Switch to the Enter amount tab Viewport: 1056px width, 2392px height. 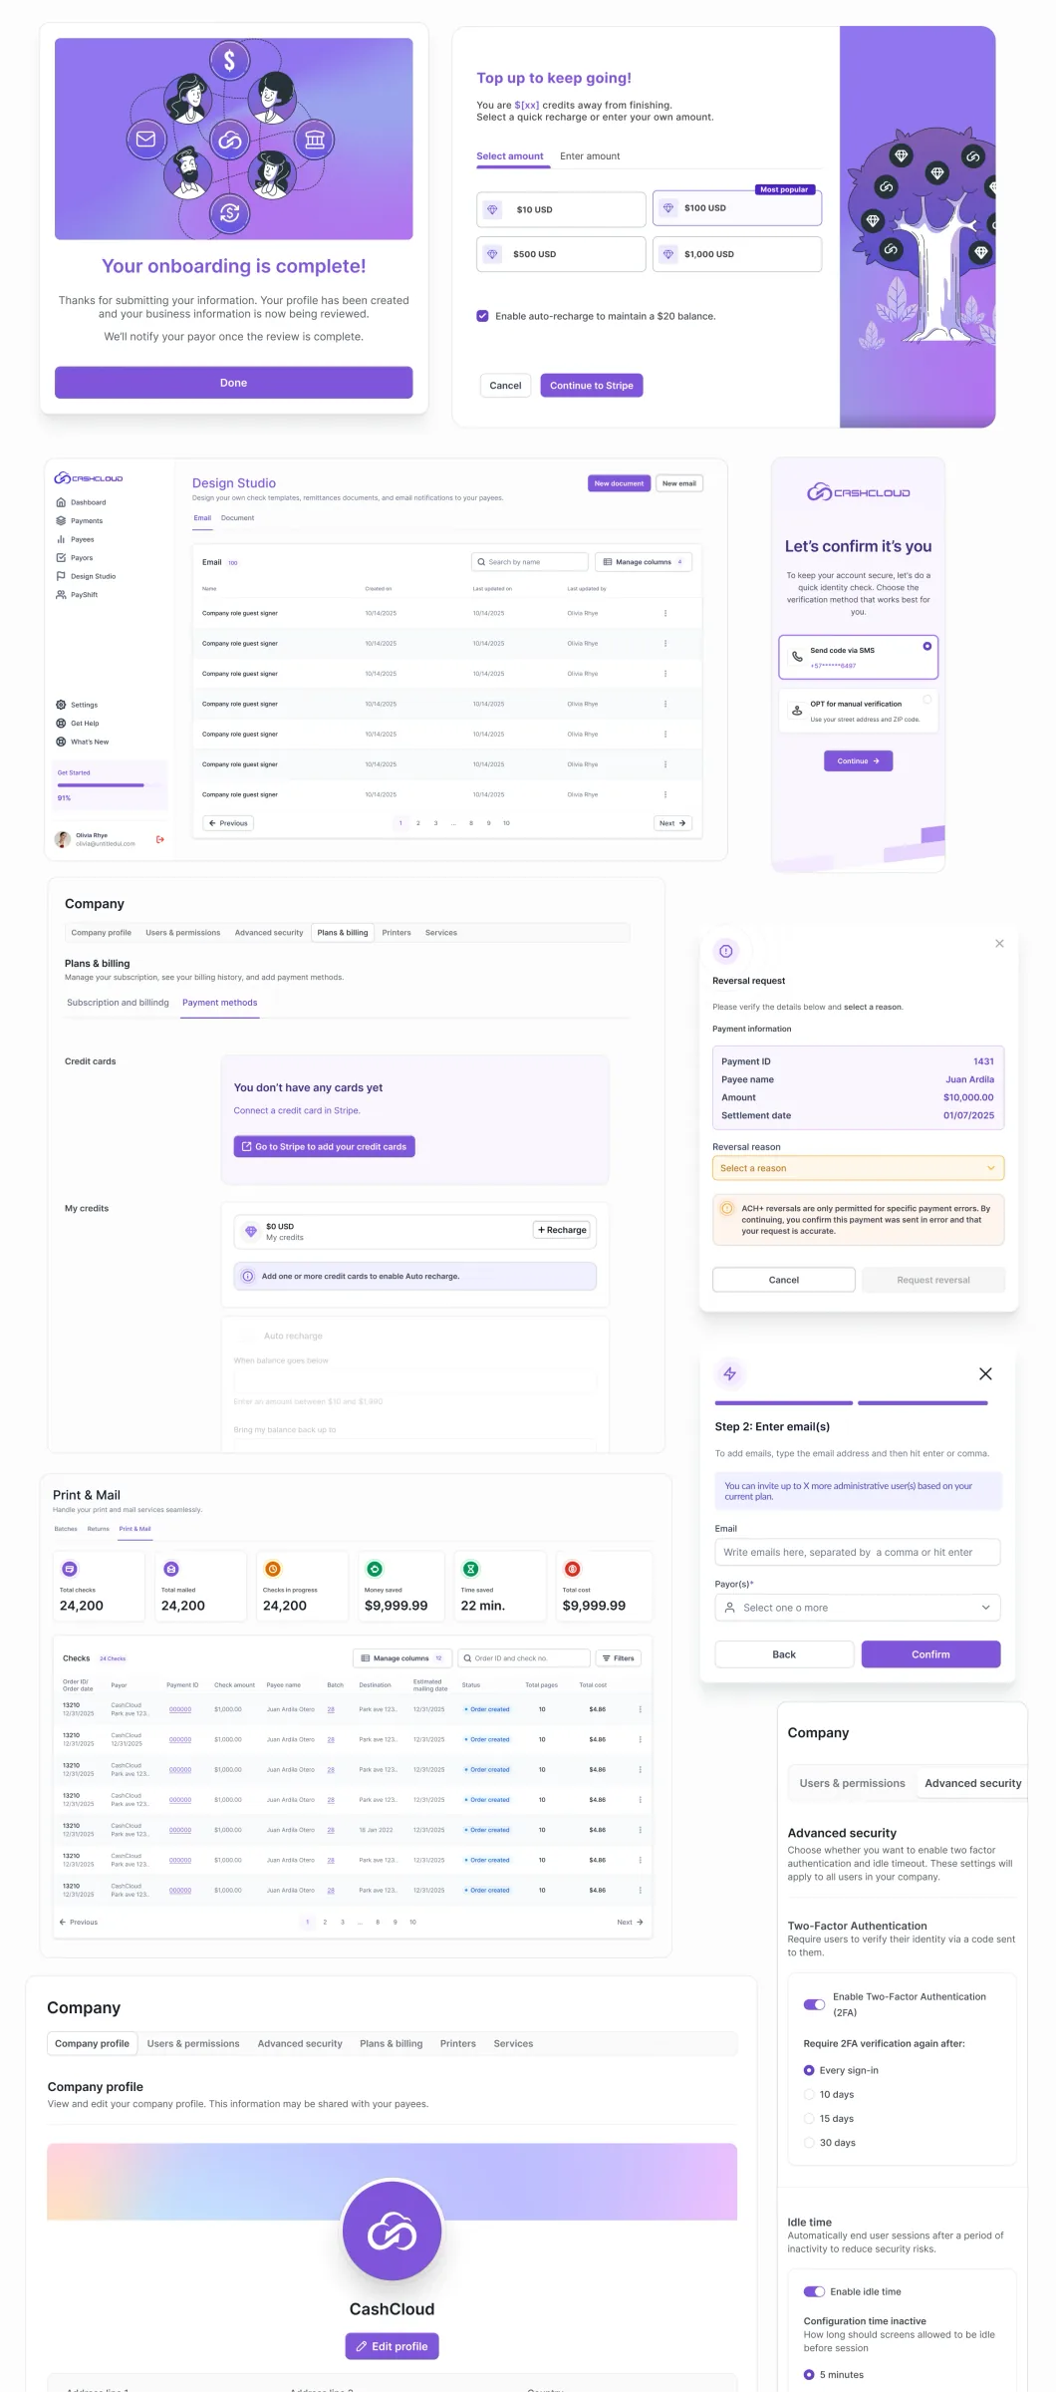(590, 156)
